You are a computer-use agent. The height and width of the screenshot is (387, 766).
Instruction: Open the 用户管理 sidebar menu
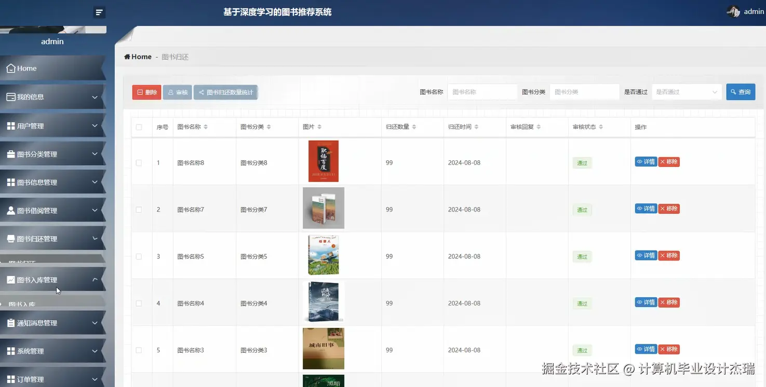(52, 126)
